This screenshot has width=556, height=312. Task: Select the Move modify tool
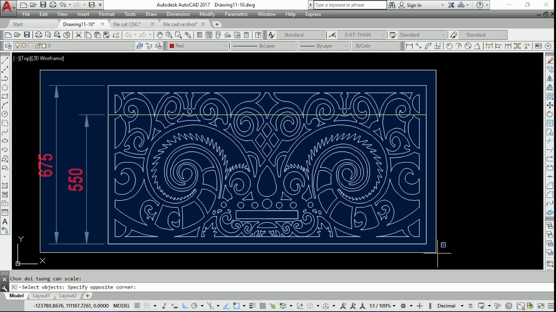point(550,105)
